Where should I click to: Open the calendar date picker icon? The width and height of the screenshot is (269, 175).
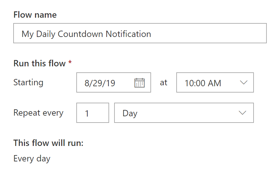139,83
